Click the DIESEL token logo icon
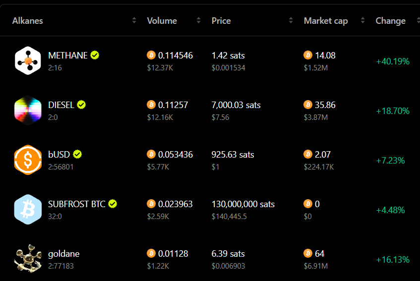The image size is (420, 281). coord(28,110)
